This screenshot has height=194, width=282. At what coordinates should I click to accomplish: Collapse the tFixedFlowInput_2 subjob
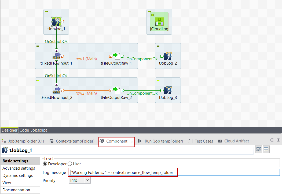pyautogui.click(x=38, y=80)
